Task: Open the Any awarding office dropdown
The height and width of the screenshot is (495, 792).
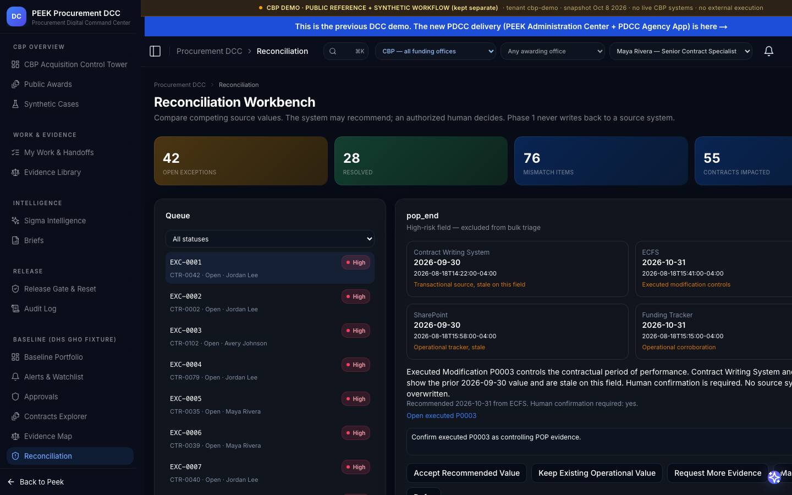Action: tap(553, 51)
